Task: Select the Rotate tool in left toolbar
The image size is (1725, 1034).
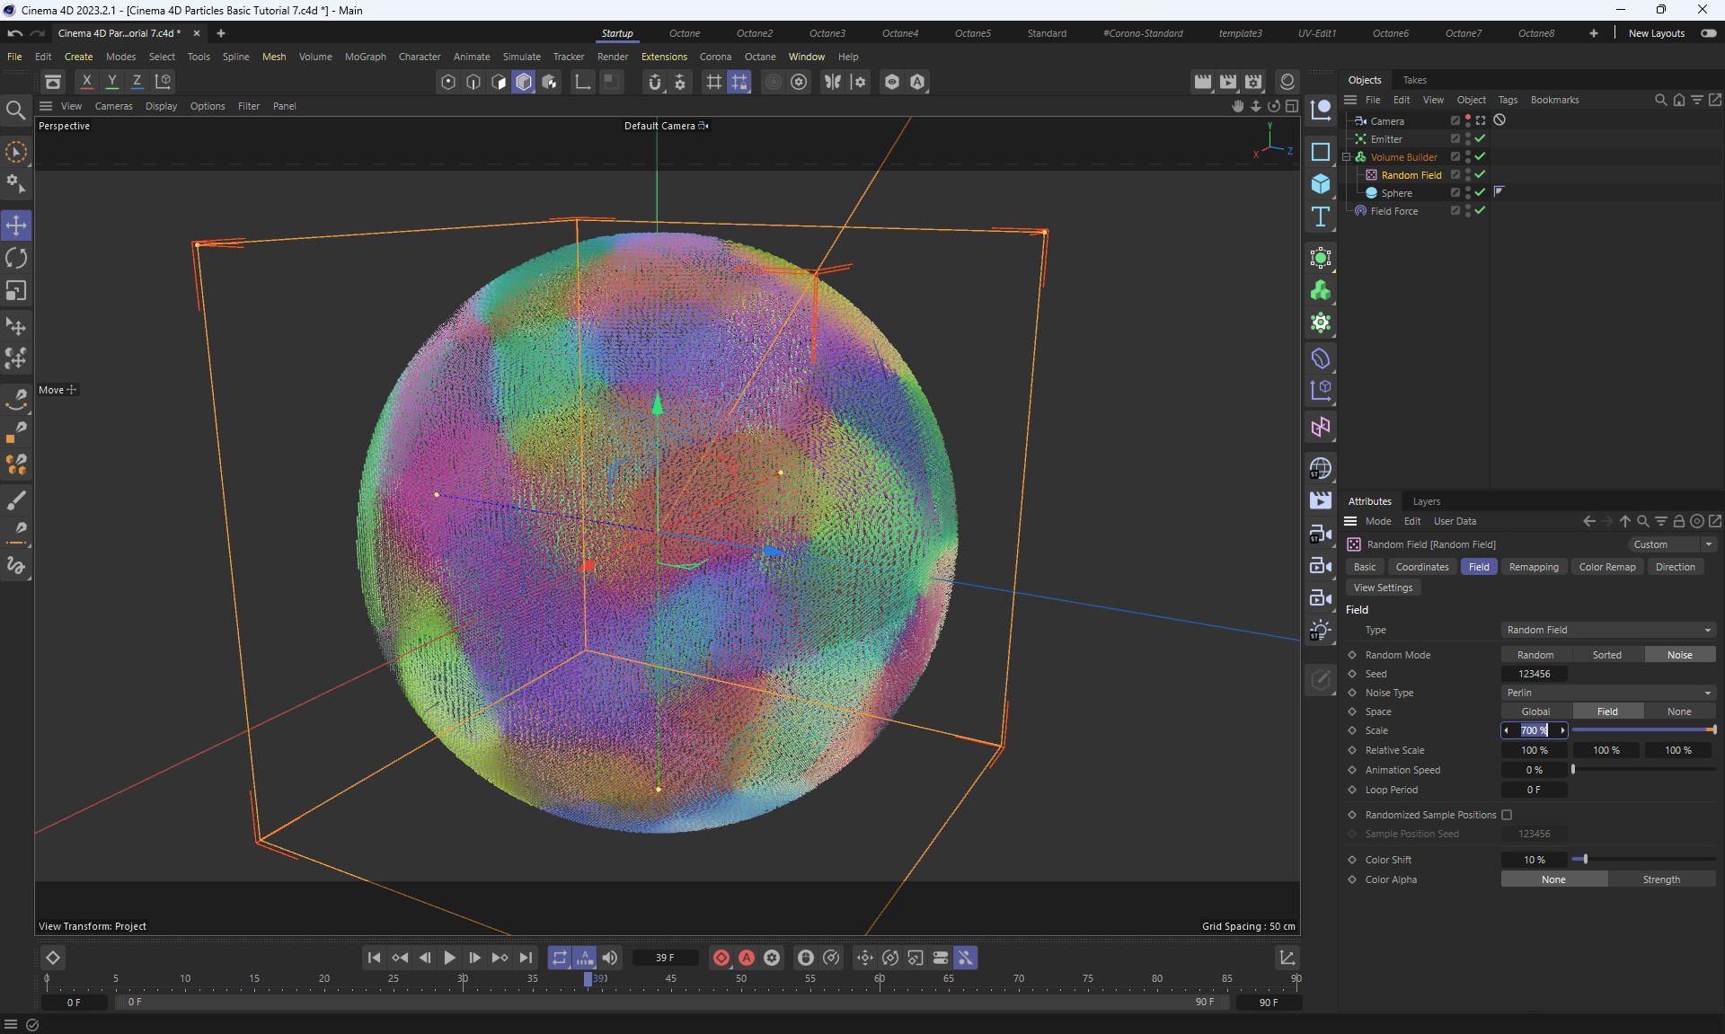Action: (16, 258)
